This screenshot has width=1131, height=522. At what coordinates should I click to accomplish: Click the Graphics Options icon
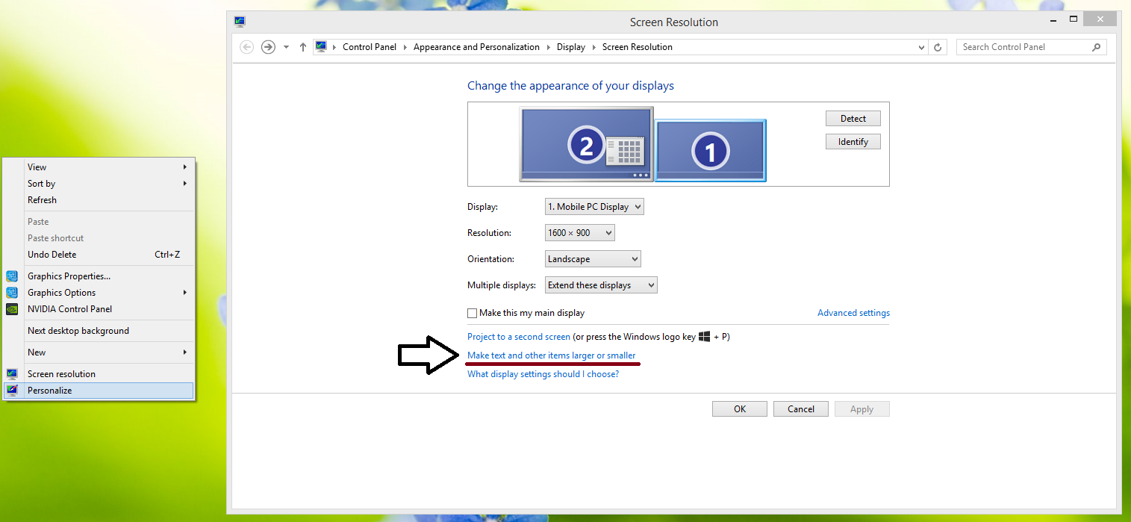pos(12,293)
